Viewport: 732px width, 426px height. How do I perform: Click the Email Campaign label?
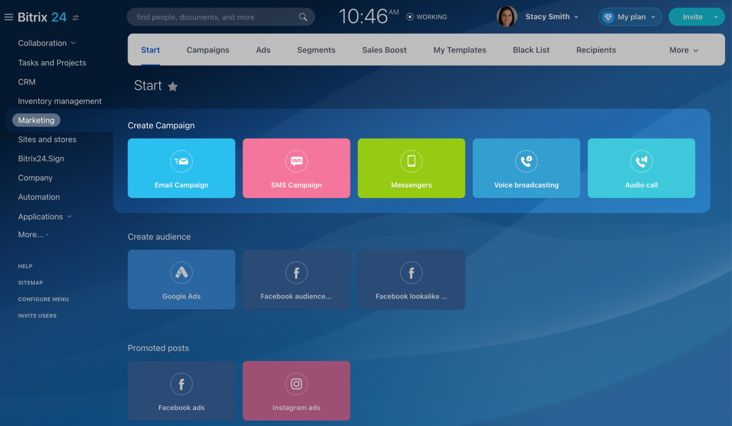(181, 185)
